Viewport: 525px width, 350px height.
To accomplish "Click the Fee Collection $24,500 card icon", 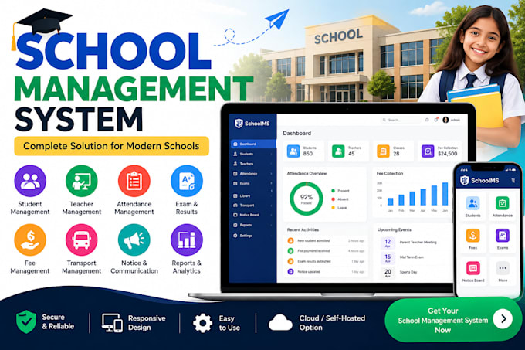I will click(x=428, y=151).
